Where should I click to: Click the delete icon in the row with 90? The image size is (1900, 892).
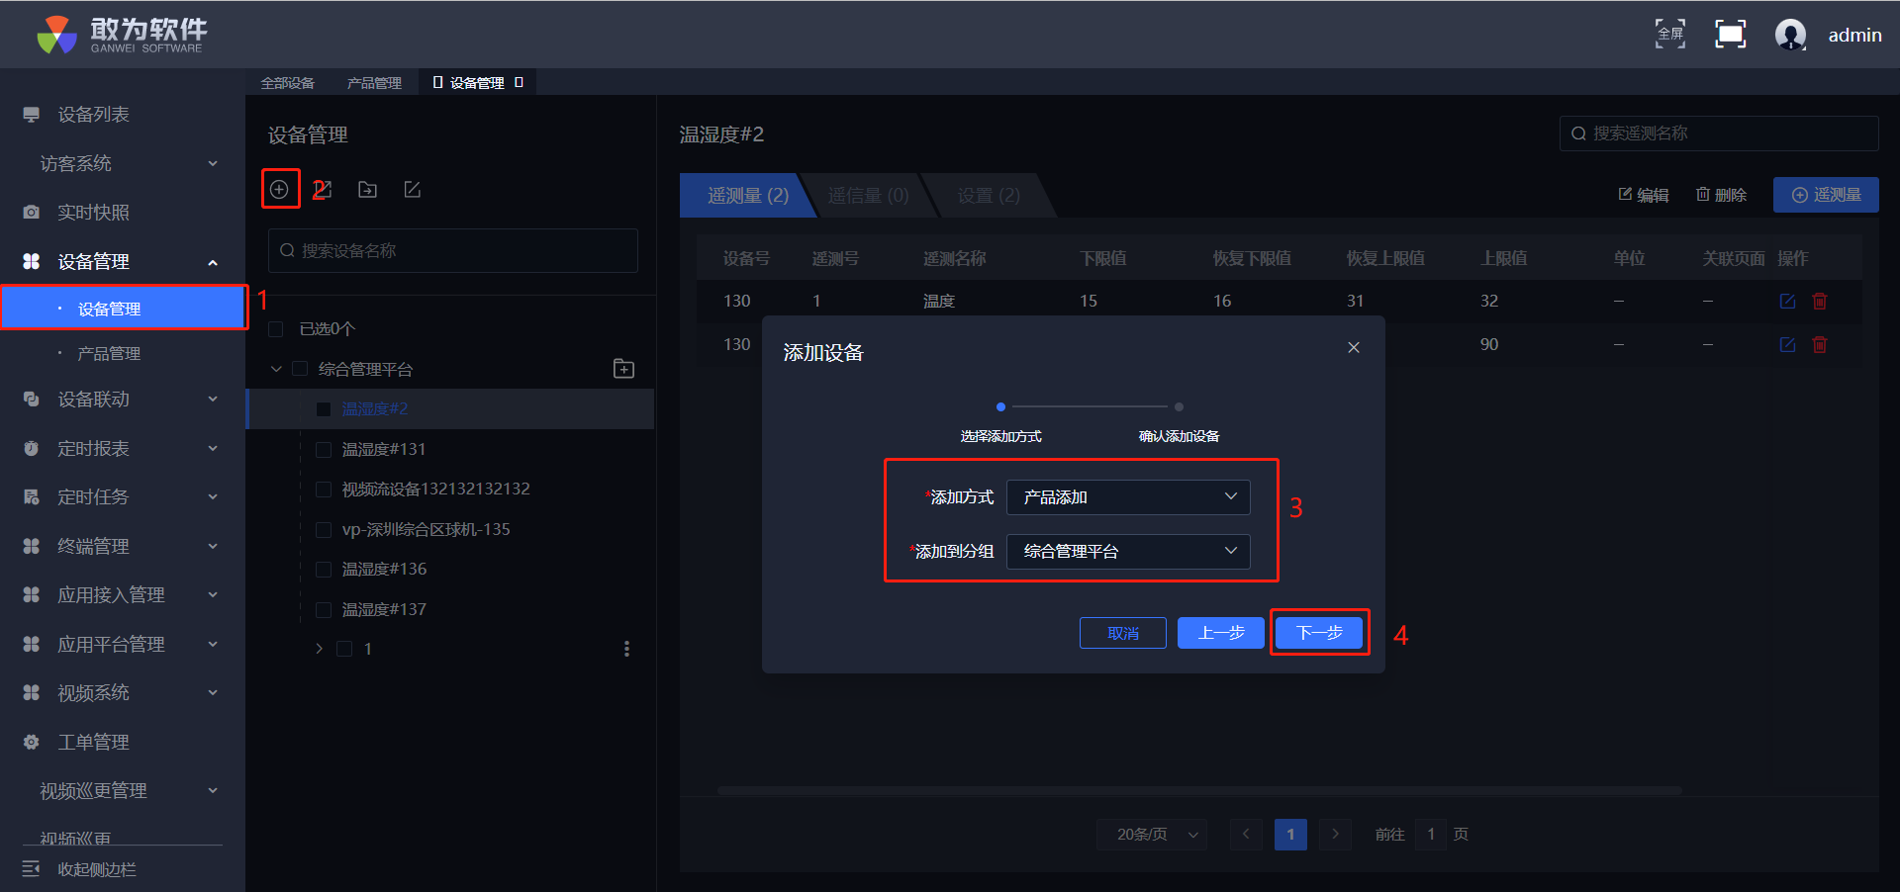click(x=1819, y=344)
